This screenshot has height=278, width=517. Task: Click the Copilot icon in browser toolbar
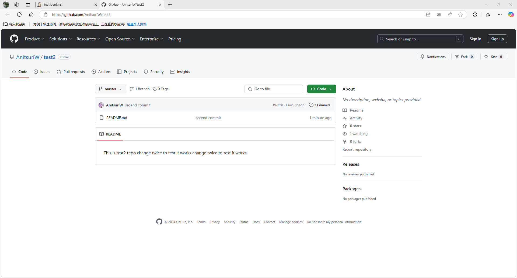[x=511, y=15]
